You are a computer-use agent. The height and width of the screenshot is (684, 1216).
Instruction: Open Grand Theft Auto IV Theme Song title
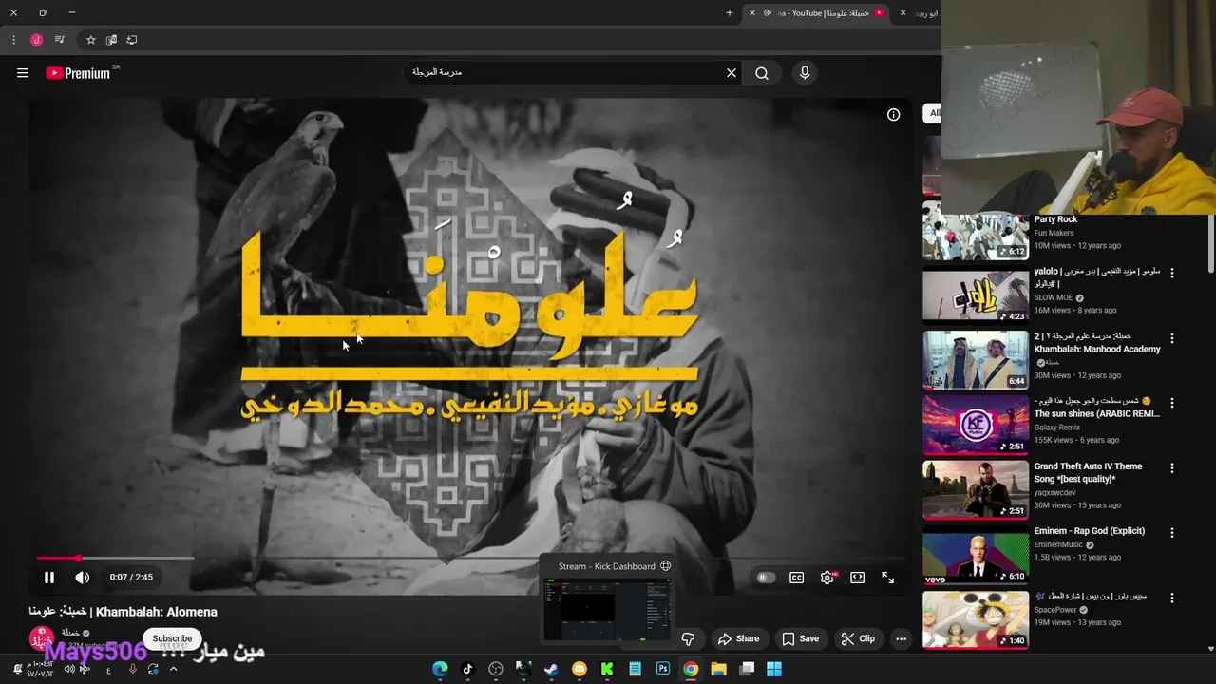1089,473
